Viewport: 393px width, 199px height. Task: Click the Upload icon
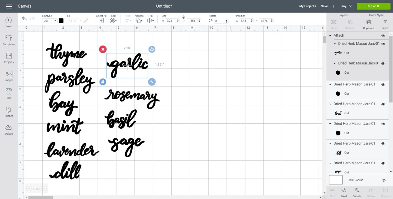(x=9, y=130)
